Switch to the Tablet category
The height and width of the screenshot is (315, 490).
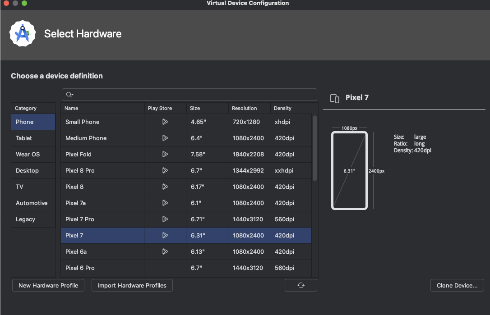tap(33, 138)
